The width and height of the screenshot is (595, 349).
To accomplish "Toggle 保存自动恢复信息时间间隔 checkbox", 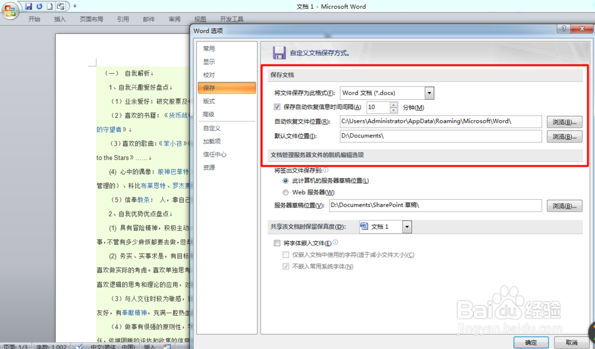I will click(x=277, y=107).
